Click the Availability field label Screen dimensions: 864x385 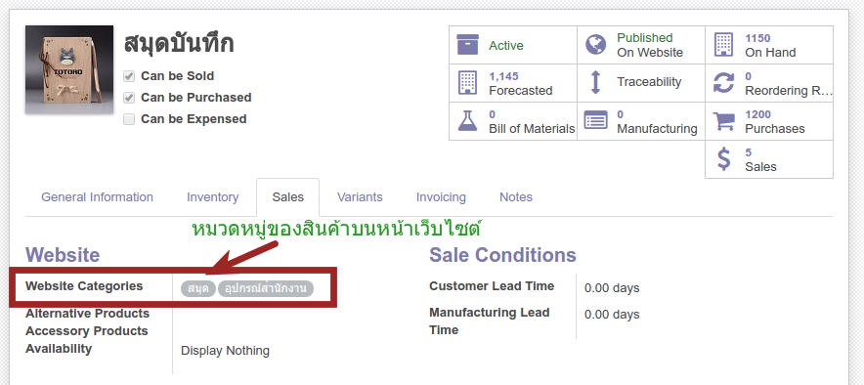click(x=59, y=349)
